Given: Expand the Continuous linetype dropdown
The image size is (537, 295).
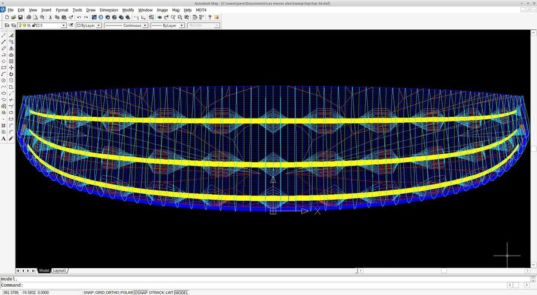Looking at the screenshot, I should [144, 26].
